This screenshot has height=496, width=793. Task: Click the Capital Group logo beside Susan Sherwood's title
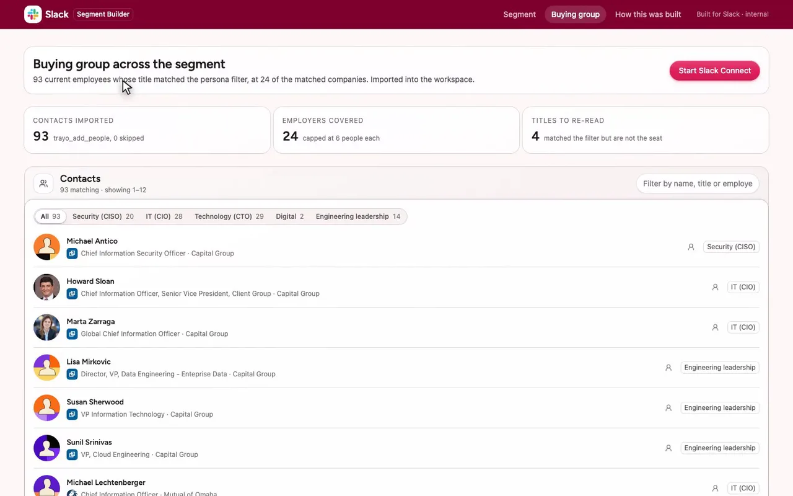pyautogui.click(x=72, y=415)
